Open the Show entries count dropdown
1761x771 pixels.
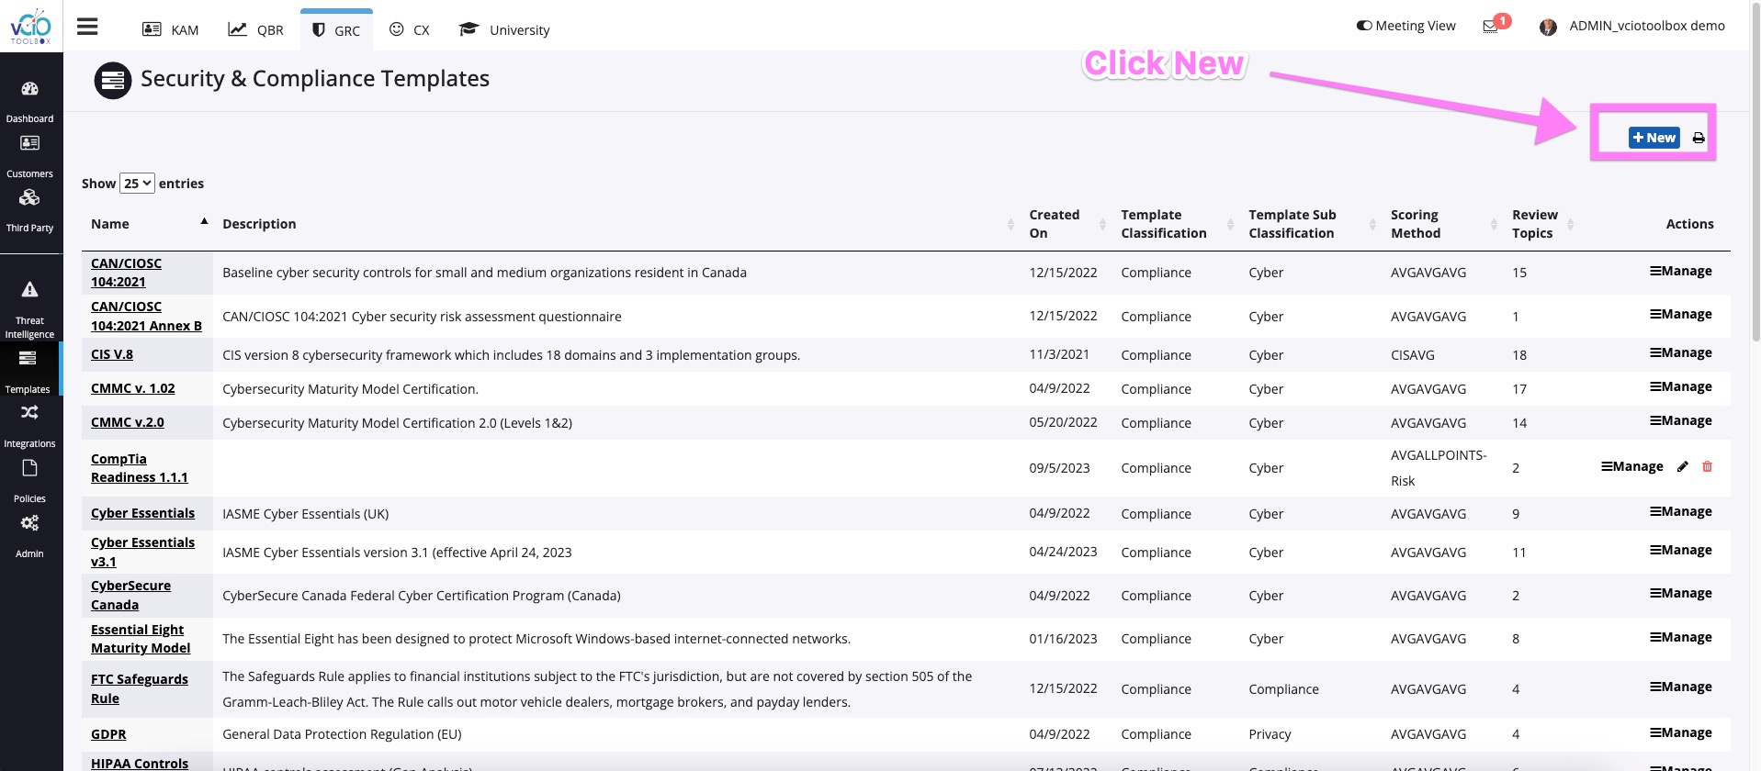(x=137, y=183)
